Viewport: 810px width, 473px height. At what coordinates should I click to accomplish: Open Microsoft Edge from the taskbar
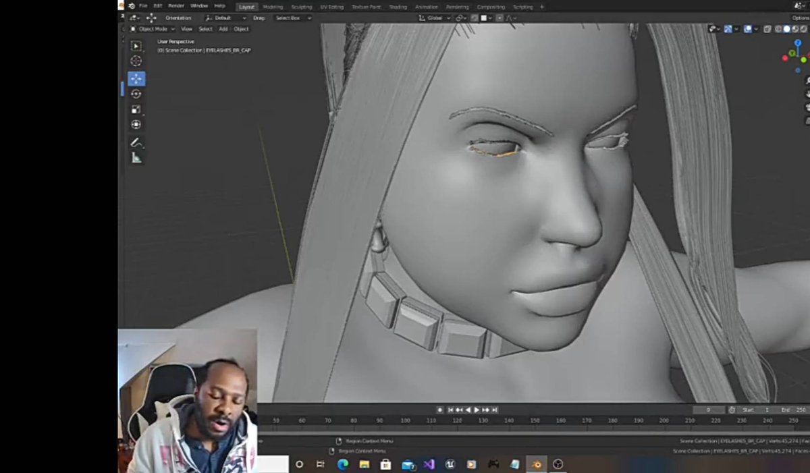[x=342, y=464]
